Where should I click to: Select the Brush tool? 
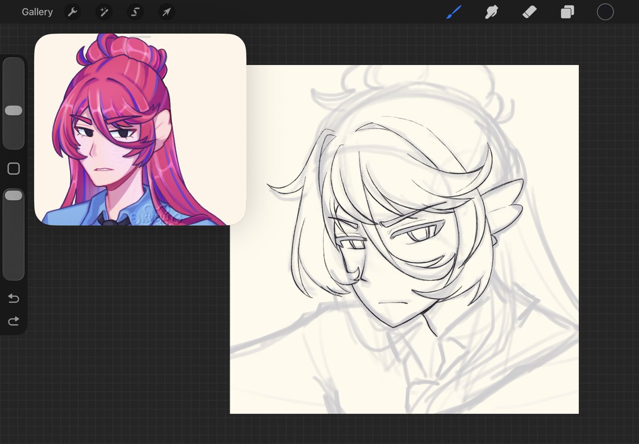454,12
